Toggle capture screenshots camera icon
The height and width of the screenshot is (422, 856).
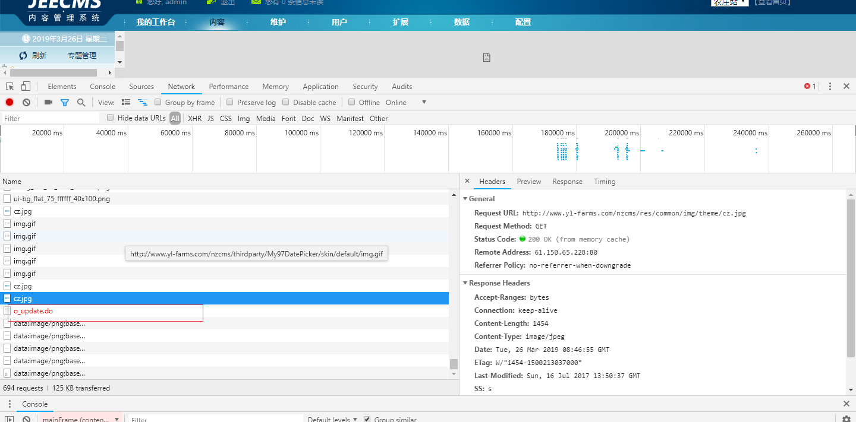pyautogui.click(x=48, y=103)
